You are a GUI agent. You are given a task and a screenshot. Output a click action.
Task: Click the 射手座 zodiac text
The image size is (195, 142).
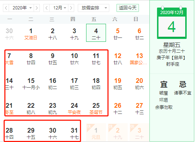(173, 64)
